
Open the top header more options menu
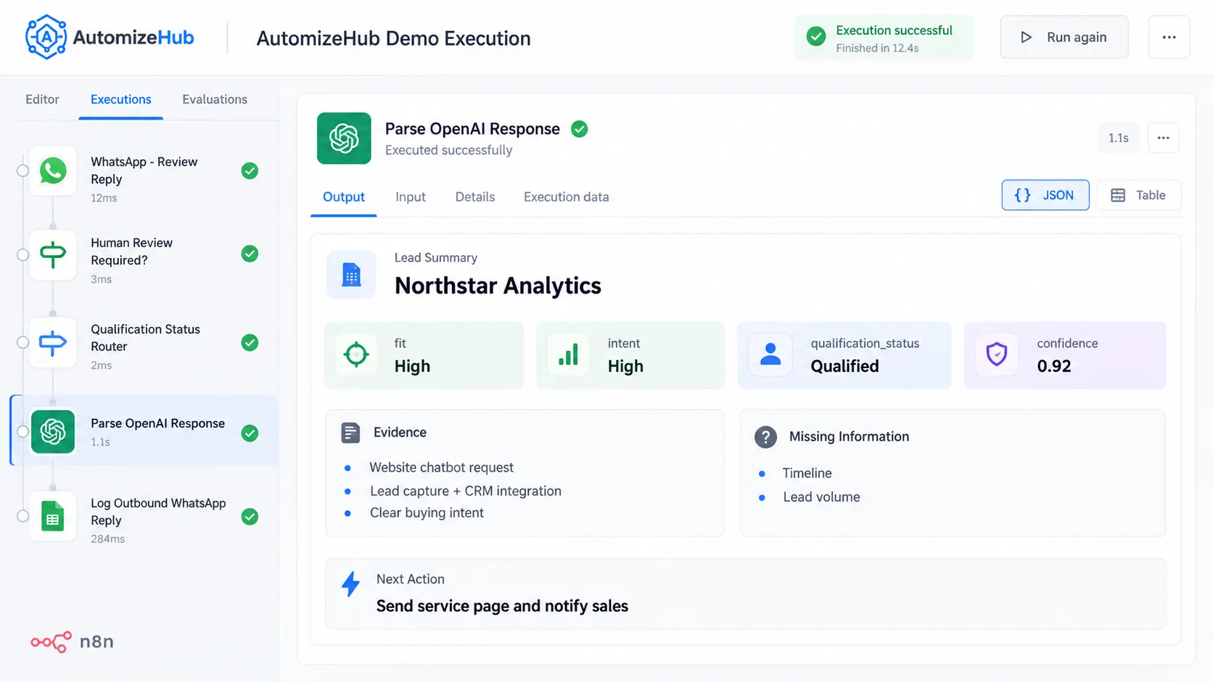point(1169,37)
